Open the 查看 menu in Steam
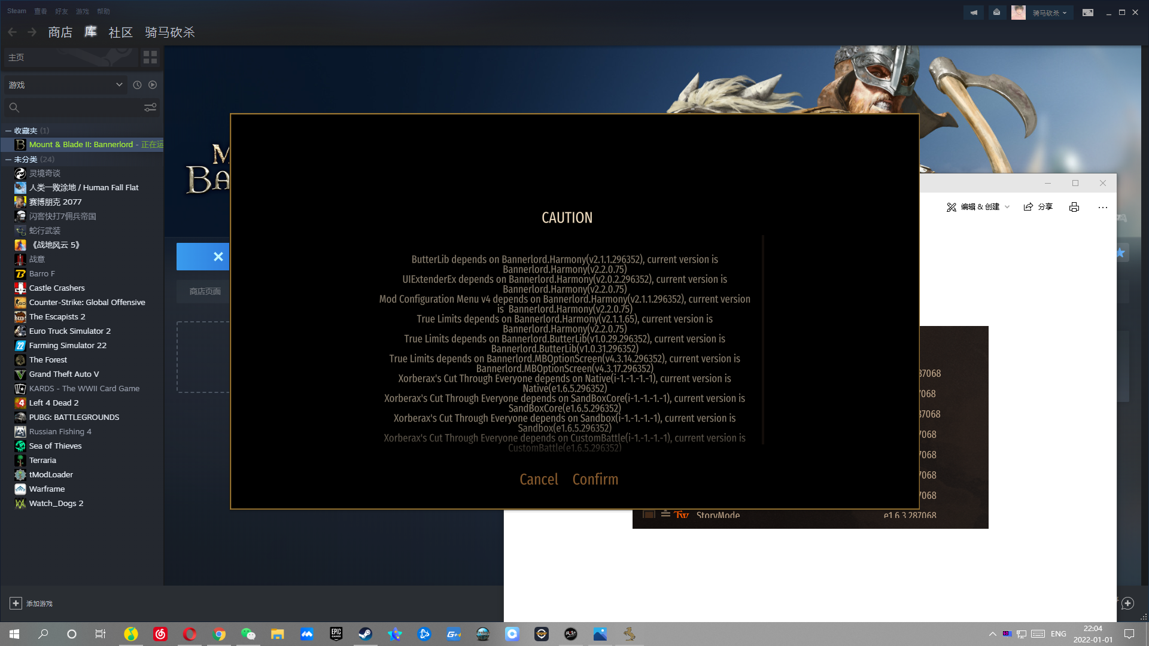Screen dimensions: 1149x646 pyautogui.click(x=41, y=11)
